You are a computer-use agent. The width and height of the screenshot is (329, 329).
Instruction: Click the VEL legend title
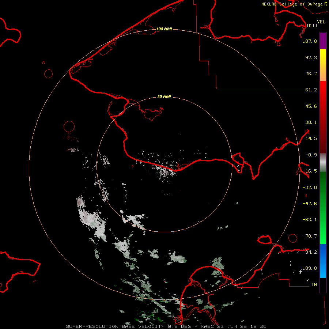(321, 22)
